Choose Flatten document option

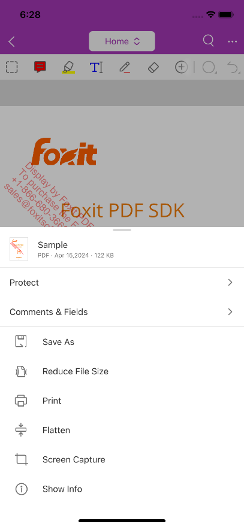click(x=122, y=430)
